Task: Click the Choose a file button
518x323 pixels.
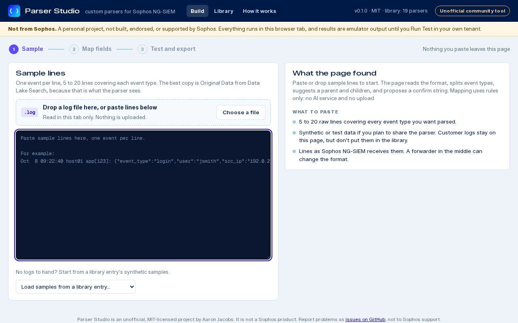Action: point(241,112)
